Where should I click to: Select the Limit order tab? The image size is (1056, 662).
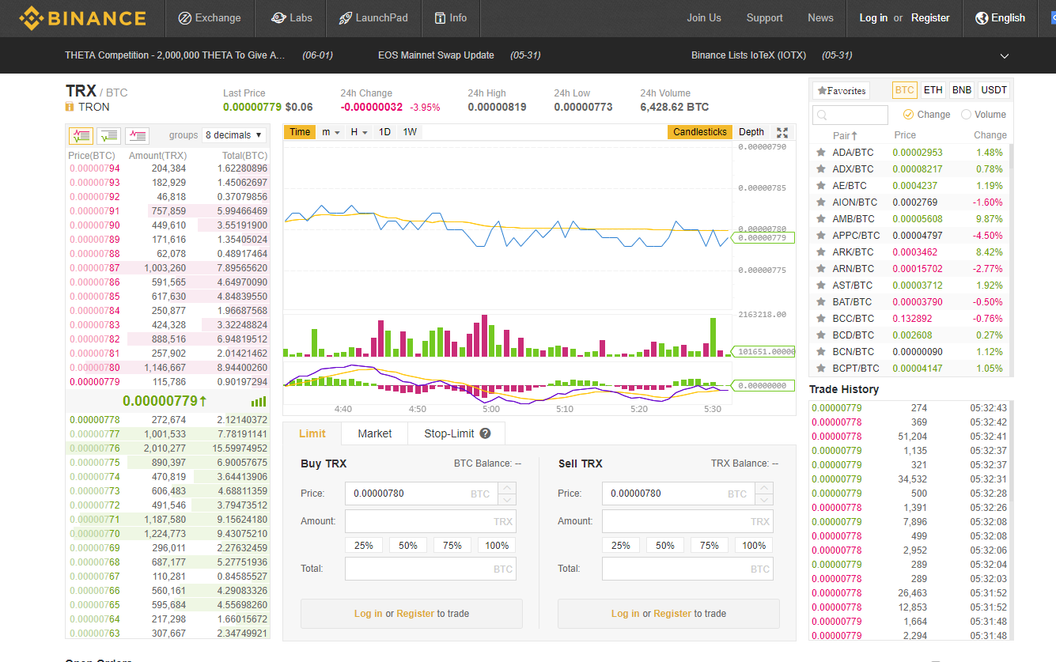[312, 433]
